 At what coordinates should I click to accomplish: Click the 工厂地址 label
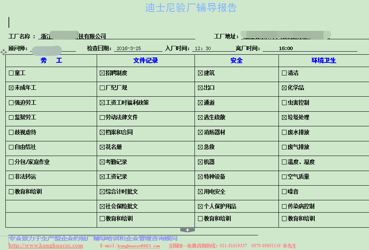coord(225,37)
